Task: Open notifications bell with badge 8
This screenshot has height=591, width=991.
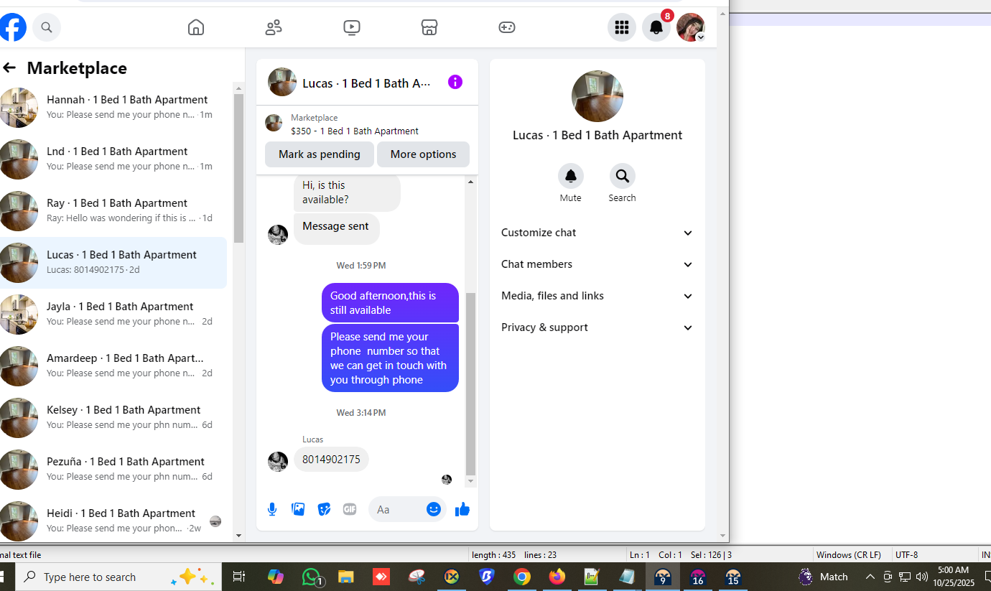Action: click(x=656, y=27)
